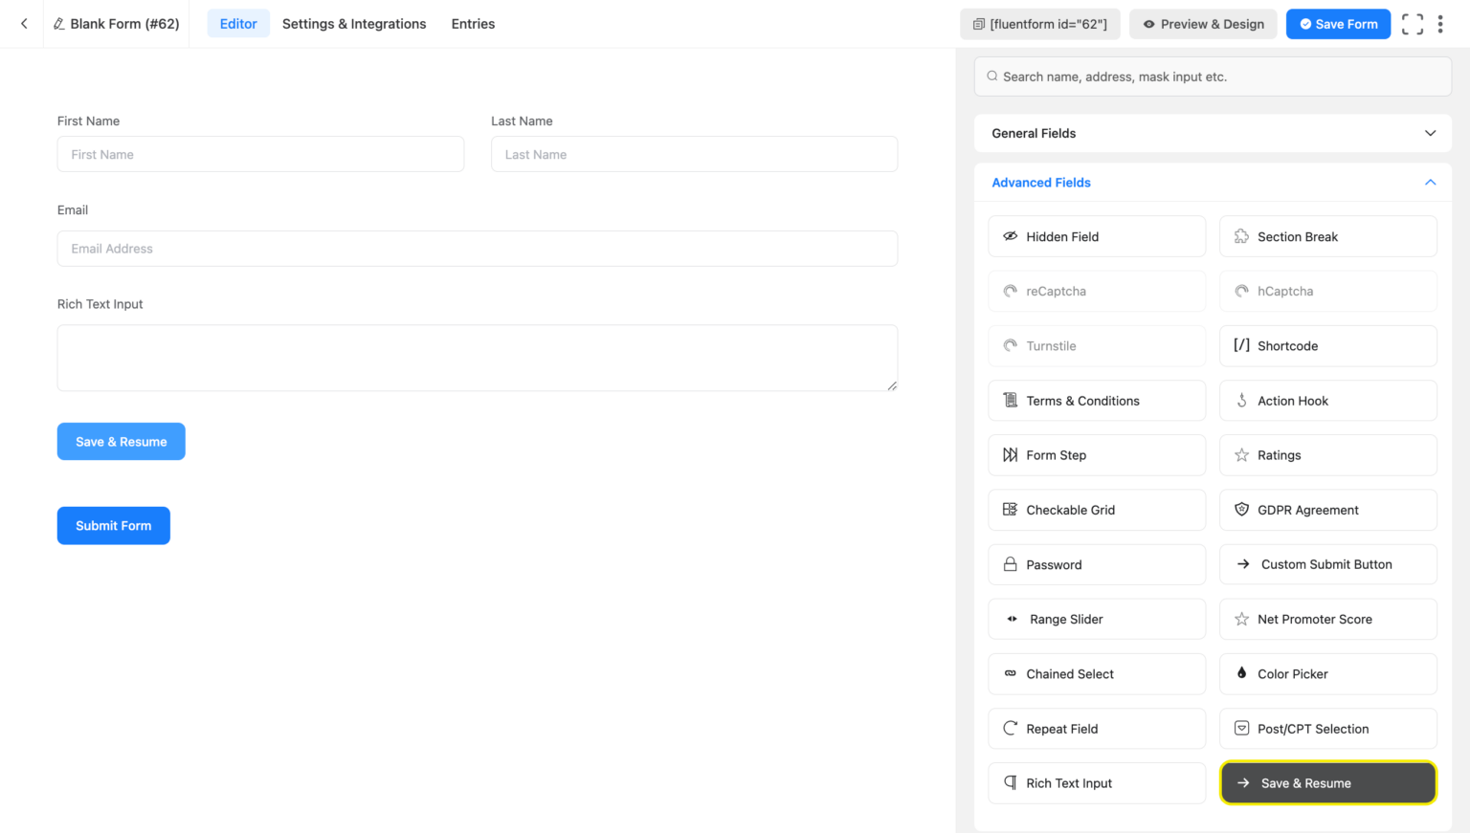Add the Range Slider field
The height and width of the screenshot is (833, 1470).
coord(1096,619)
